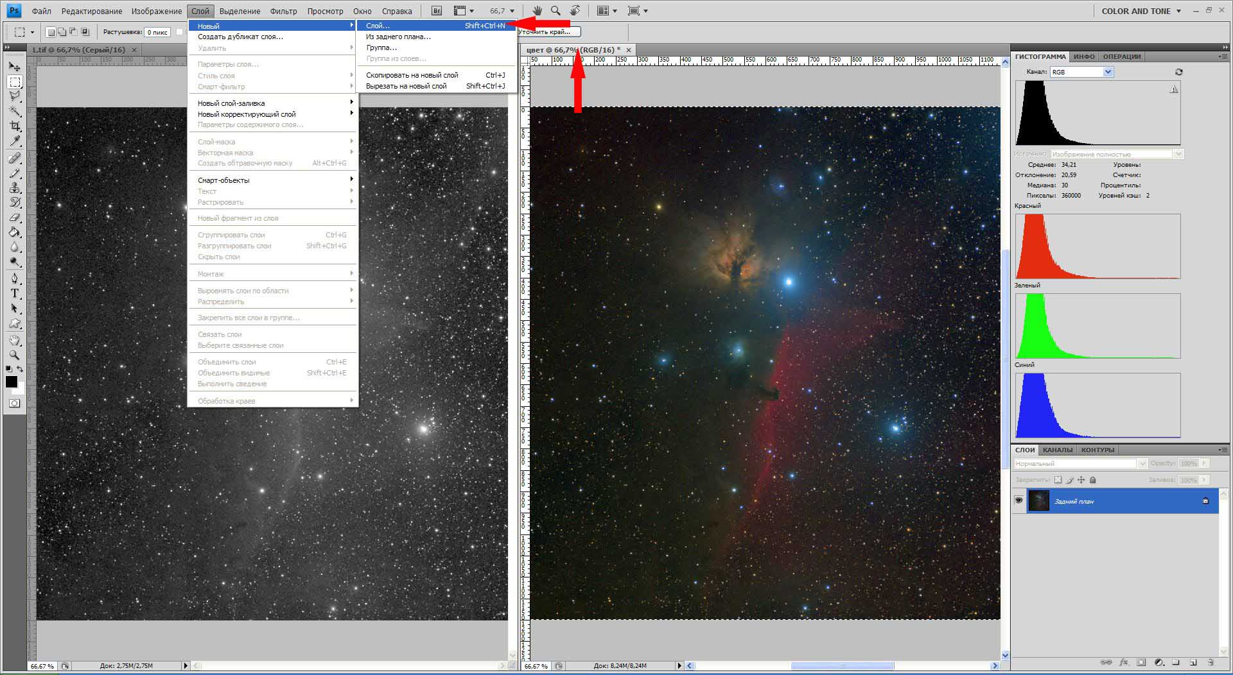Set the black foreground color swatch
The image size is (1233, 675).
11,382
